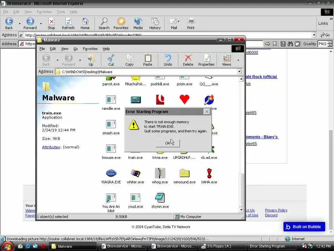This screenshot has height=251, width=334.
Task: Click OK in the Error Starting Program dialog
Action: point(168,143)
